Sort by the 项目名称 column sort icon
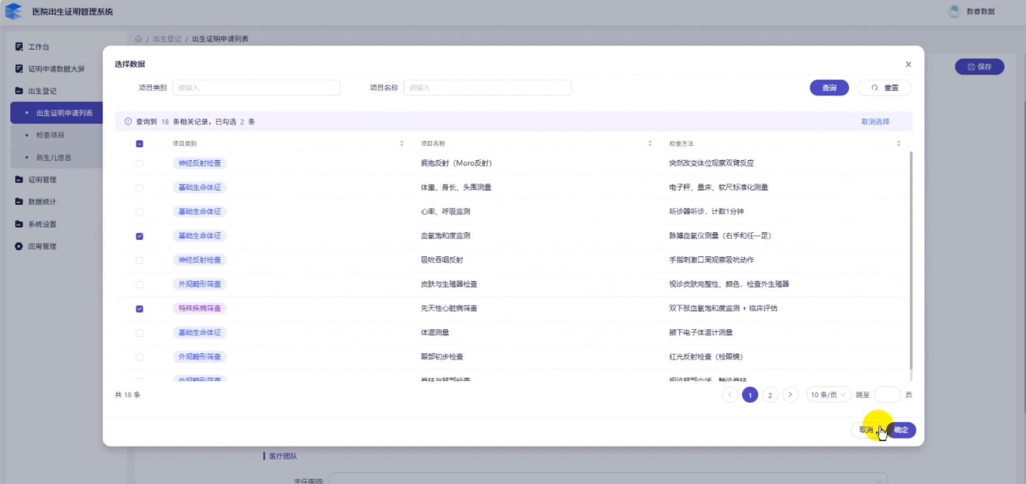 click(650, 143)
